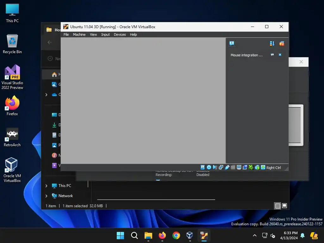The image size is (324, 243).
Task: Click the Home icon in File Explorer sidebar
Action: [54, 74]
